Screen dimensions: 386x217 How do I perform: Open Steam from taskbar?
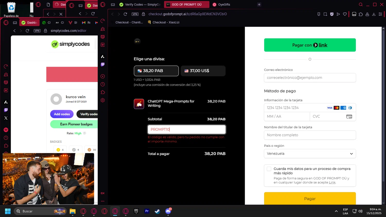pos(157,211)
